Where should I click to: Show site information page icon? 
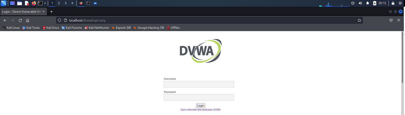[x=65, y=20]
